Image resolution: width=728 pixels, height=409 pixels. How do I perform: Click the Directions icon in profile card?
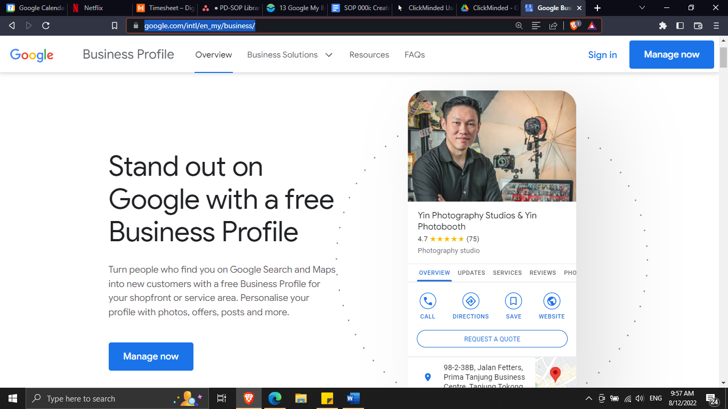point(471,301)
